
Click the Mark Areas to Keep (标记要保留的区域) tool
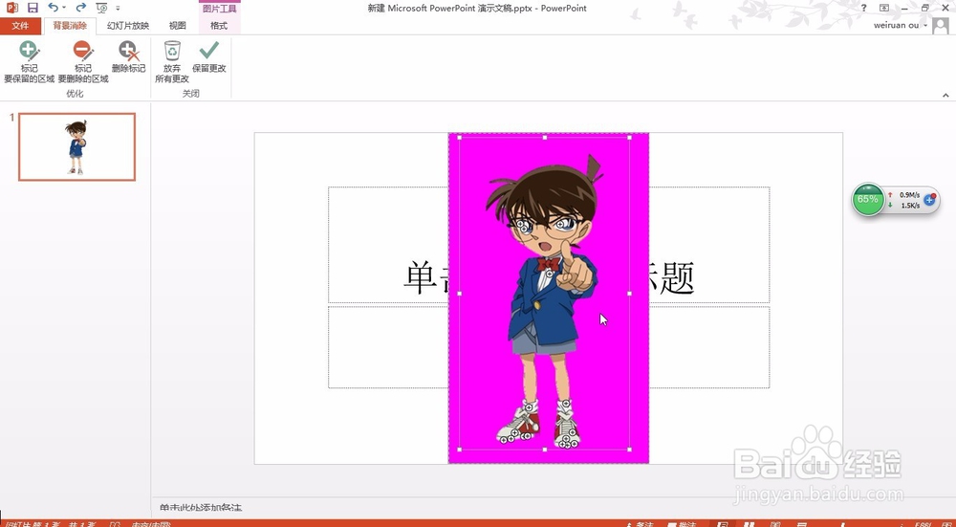[30, 61]
